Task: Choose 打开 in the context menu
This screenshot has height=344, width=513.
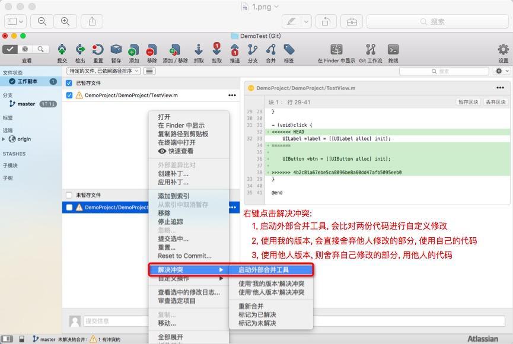Action: coord(164,117)
